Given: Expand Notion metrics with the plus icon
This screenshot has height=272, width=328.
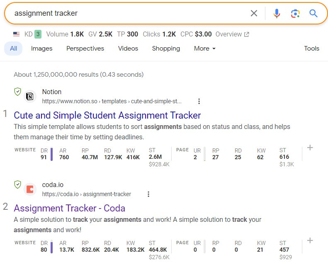Looking at the screenshot, I should click(310, 148).
